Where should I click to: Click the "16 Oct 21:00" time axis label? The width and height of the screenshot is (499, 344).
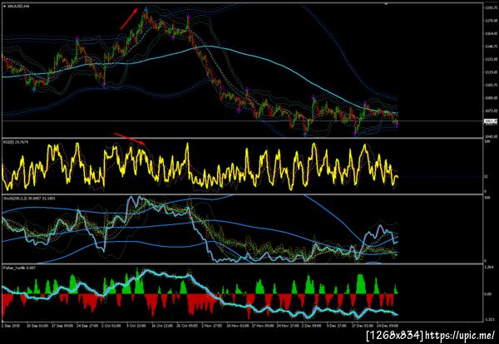[x=162, y=326]
